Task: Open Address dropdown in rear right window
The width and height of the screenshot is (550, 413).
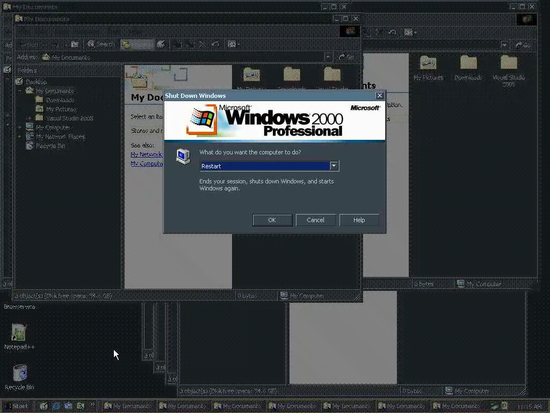Action: click(x=505, y=45)
